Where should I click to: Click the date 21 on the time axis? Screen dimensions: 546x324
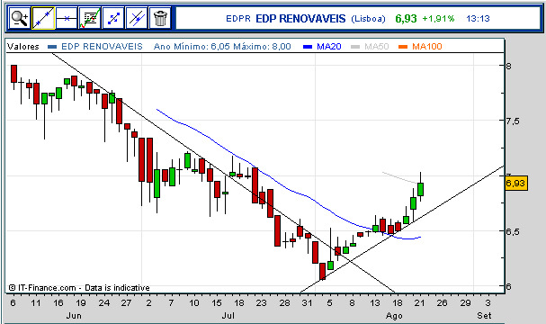[x=420, y=302]
